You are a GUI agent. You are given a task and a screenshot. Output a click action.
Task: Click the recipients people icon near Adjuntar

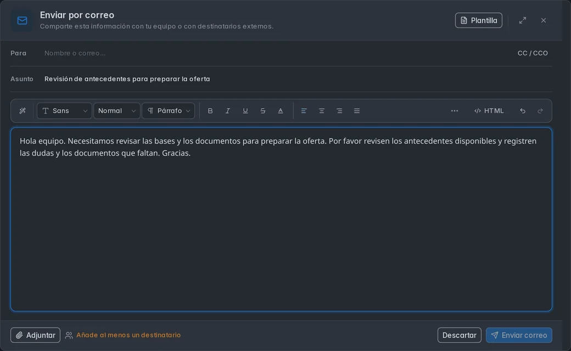pyautogui.click(x=69, y=335)
